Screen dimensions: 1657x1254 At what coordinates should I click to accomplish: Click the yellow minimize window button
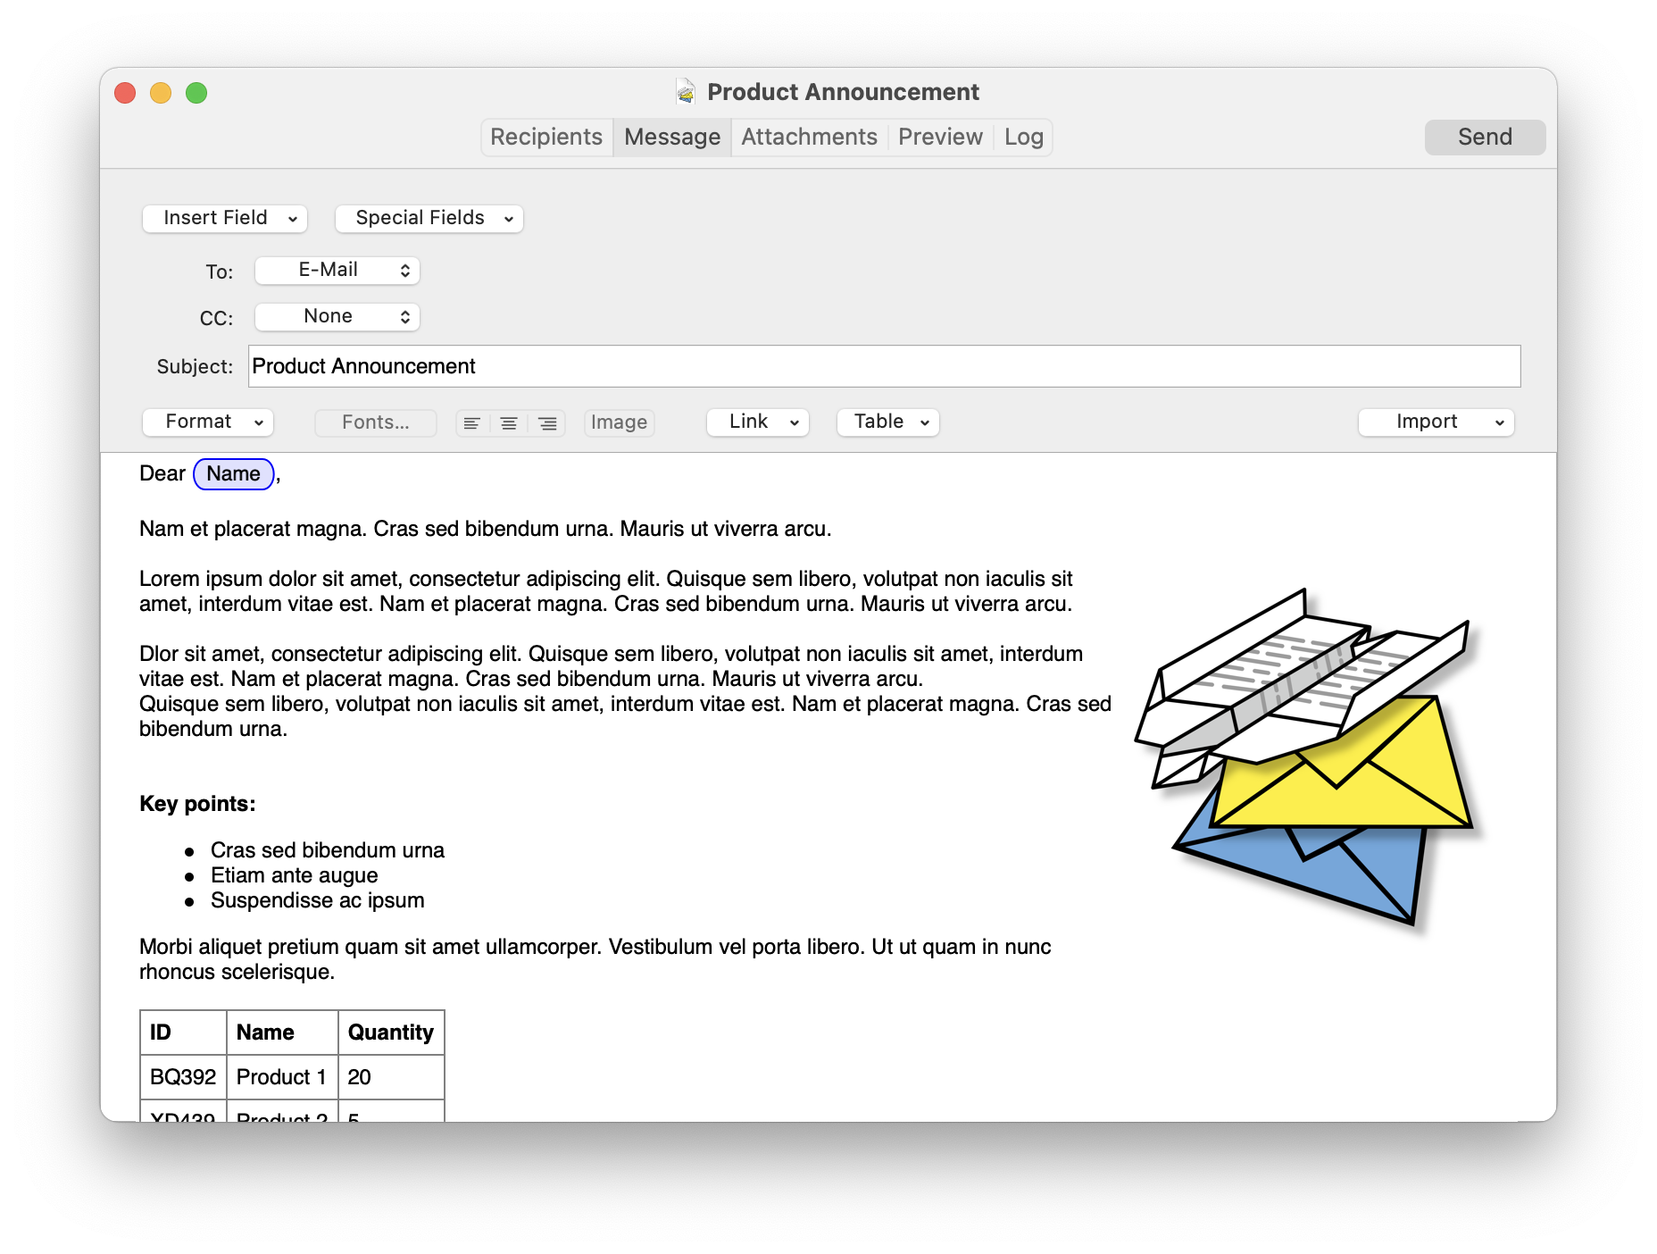161,93
